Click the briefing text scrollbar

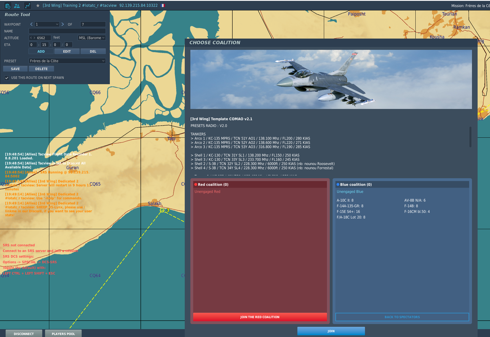click(470, 137)
